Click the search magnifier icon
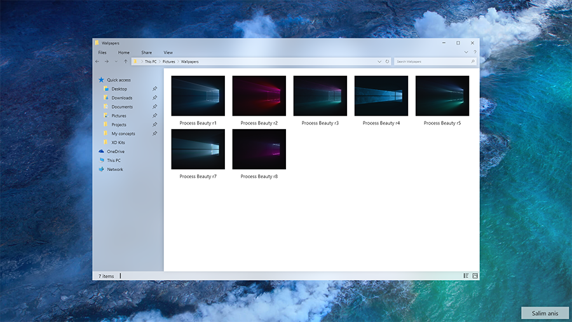572x322 pixels. (473, 62)
